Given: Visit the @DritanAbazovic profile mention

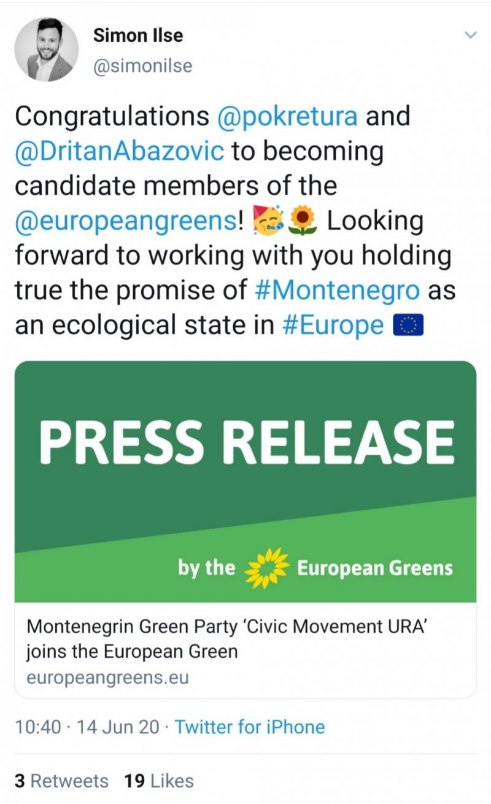Looking at the screenshot, I should coord(120,151).
